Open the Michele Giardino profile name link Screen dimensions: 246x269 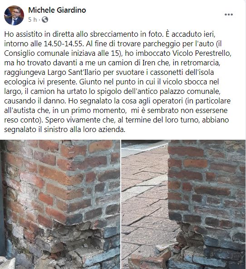click(57, 10)
